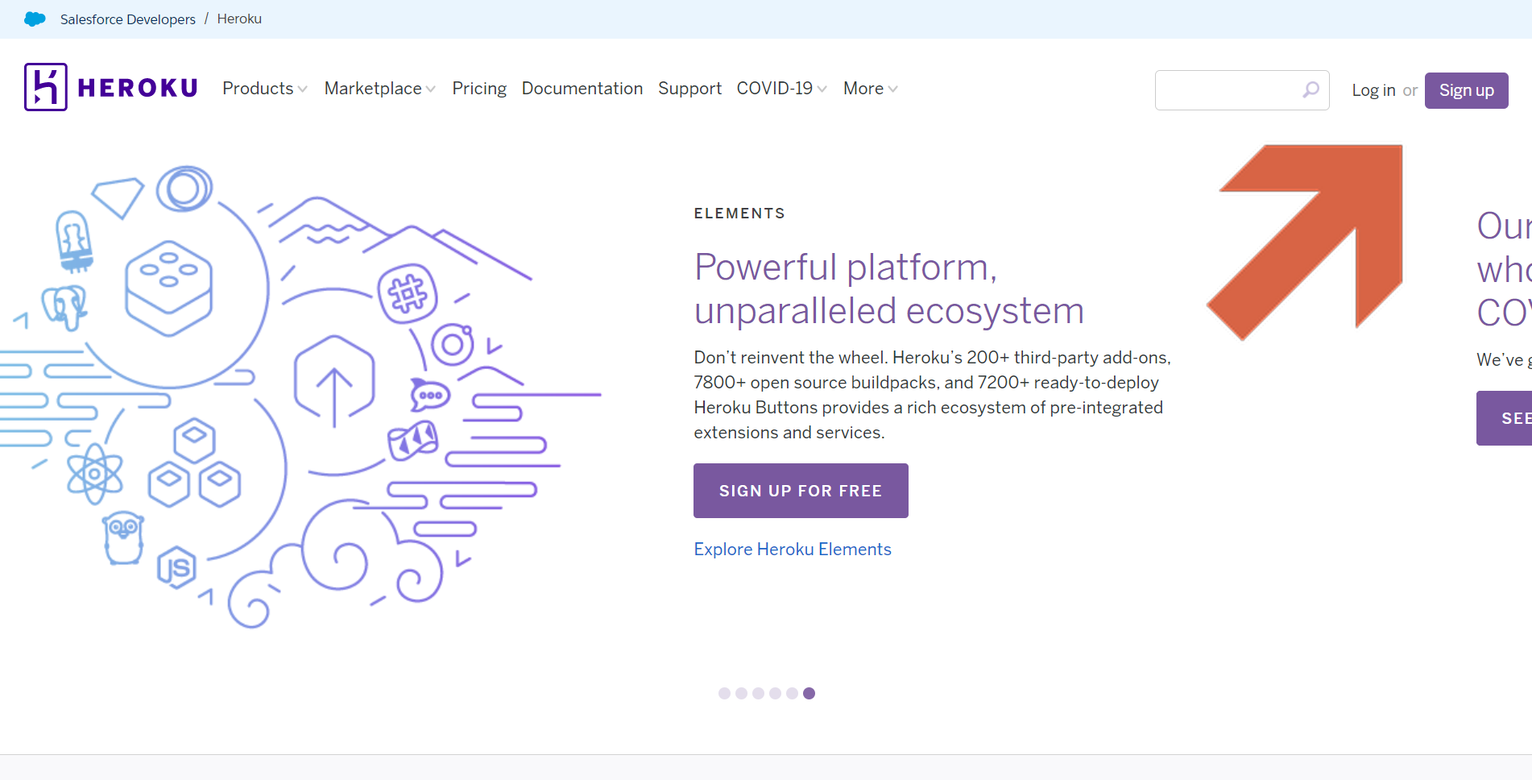Expand the COVID-19 dropdown menu

click(x=782, y=89)
